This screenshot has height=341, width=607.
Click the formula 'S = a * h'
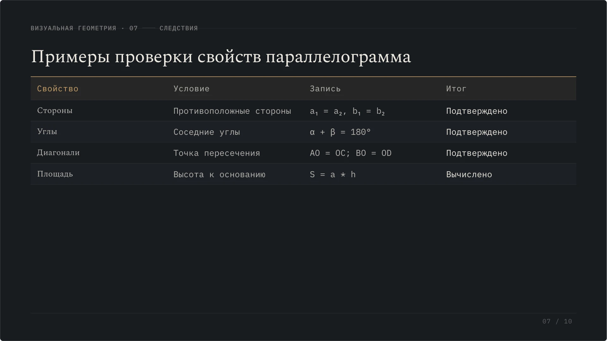point(333,174)
